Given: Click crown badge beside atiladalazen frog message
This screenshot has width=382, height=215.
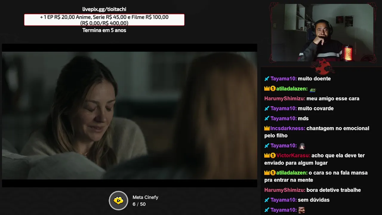Looking at the screenshot, I should pos(267,89).
